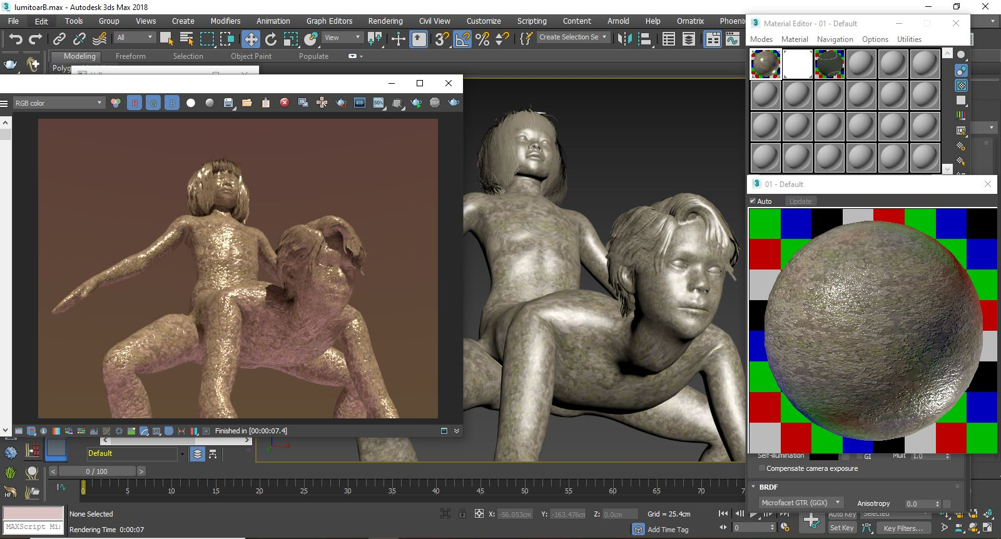Viewport: 1001px width, 539px height.
Task: Select the dark green third material slot
Action: click(x=830, y=64)
